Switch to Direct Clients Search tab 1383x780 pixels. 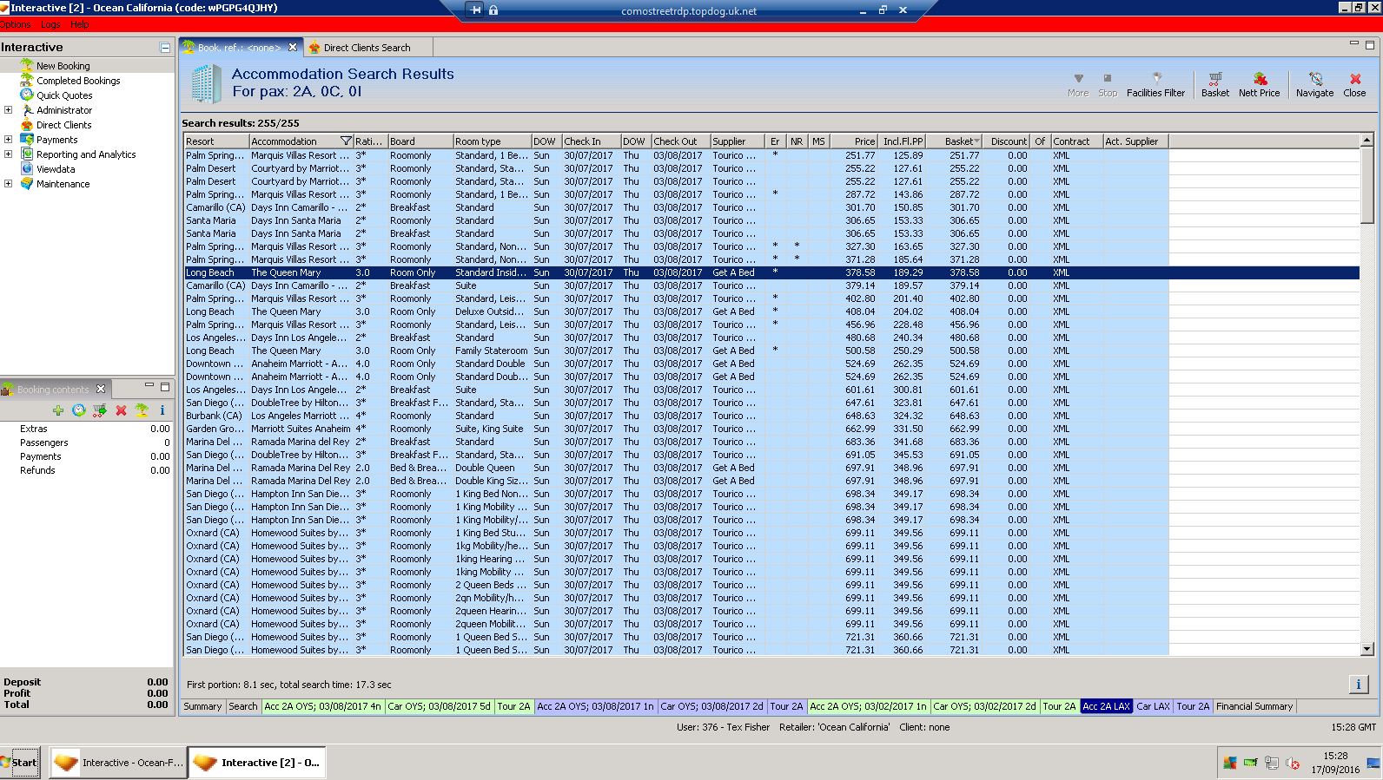click(x=367, y=48)
